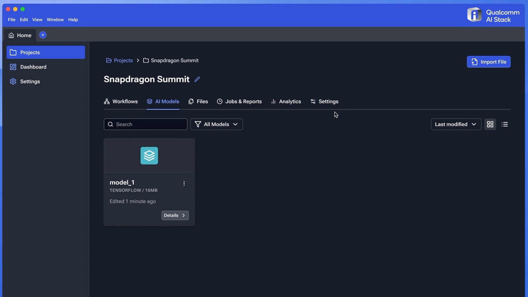Select the AI Models tab

(163, 101)
